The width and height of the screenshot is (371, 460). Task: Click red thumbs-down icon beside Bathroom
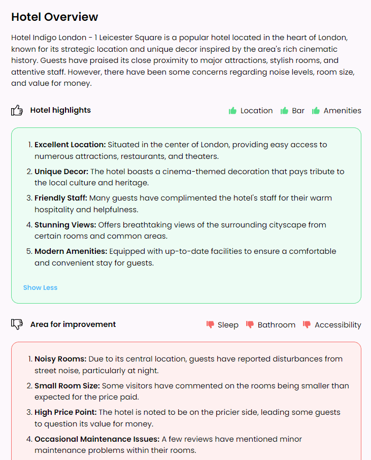point(250,324)
